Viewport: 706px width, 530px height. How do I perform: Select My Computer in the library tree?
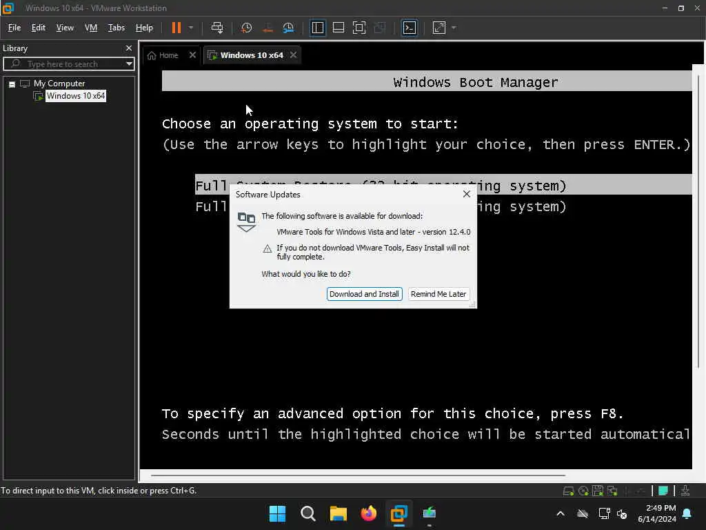(x=59, y=84)
